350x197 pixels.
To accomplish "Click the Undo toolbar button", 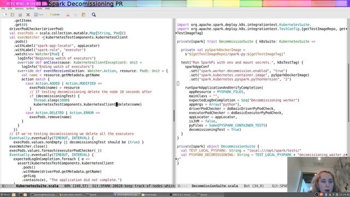I will pos(55,15).
